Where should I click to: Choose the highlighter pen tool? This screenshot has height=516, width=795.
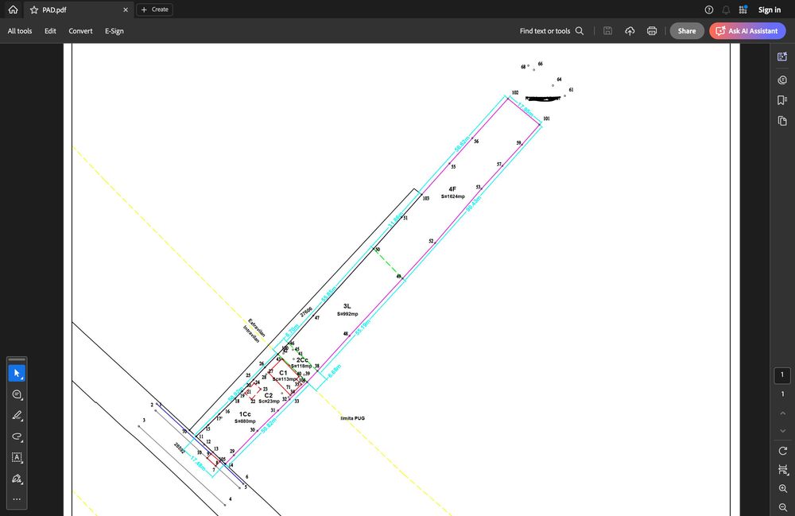(17, 416)
